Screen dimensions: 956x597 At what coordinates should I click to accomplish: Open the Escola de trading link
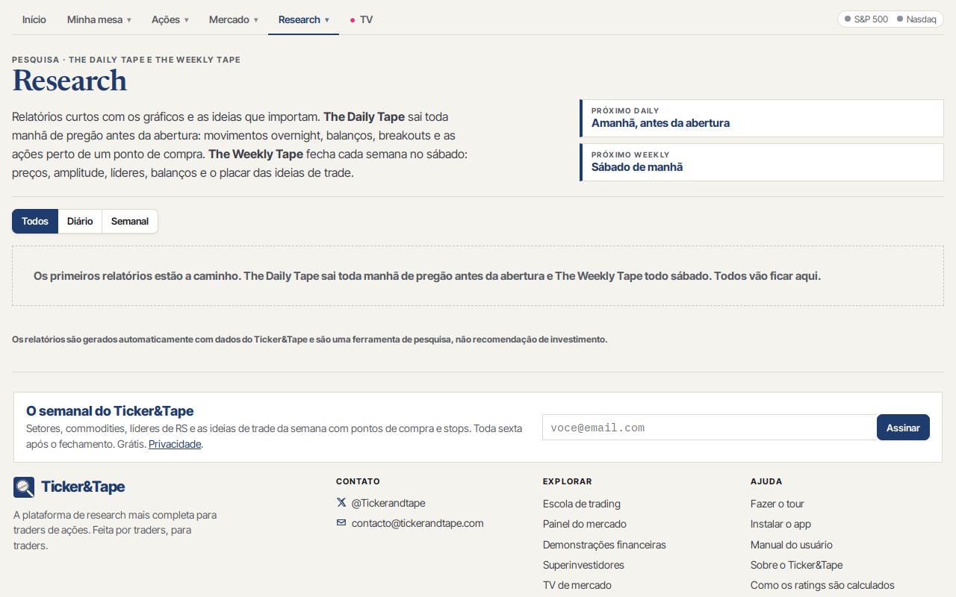pyautogui.click(x=582, y=504)
